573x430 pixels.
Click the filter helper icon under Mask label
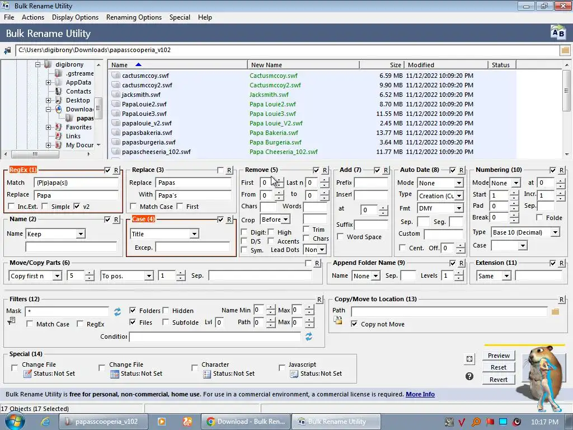pos(11,321)
